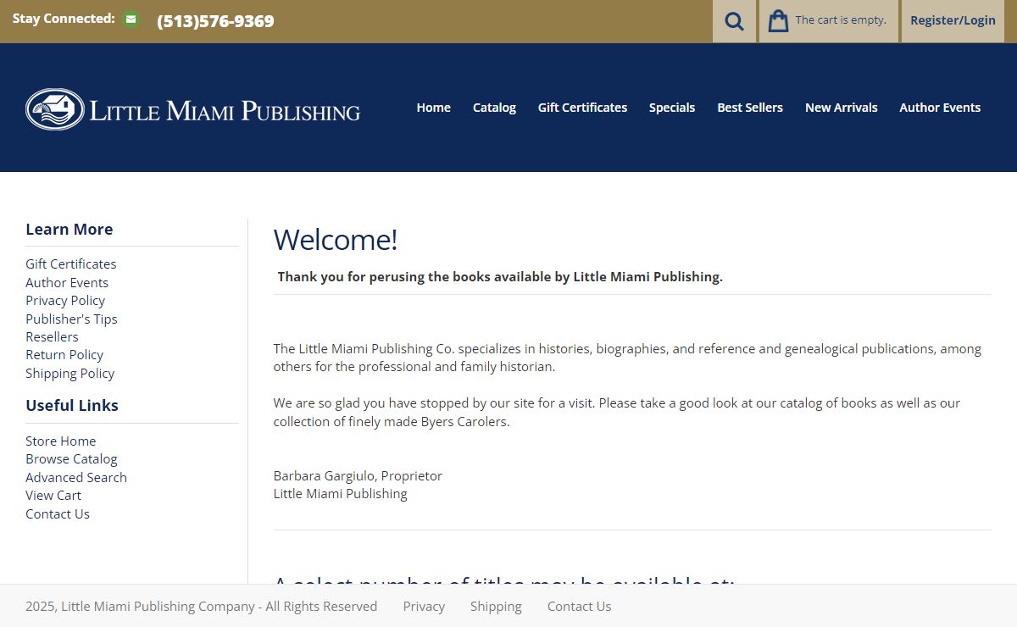Click Contact Us in footer
This screenshot has height=627, width=1017.
[x=579, y=607]
